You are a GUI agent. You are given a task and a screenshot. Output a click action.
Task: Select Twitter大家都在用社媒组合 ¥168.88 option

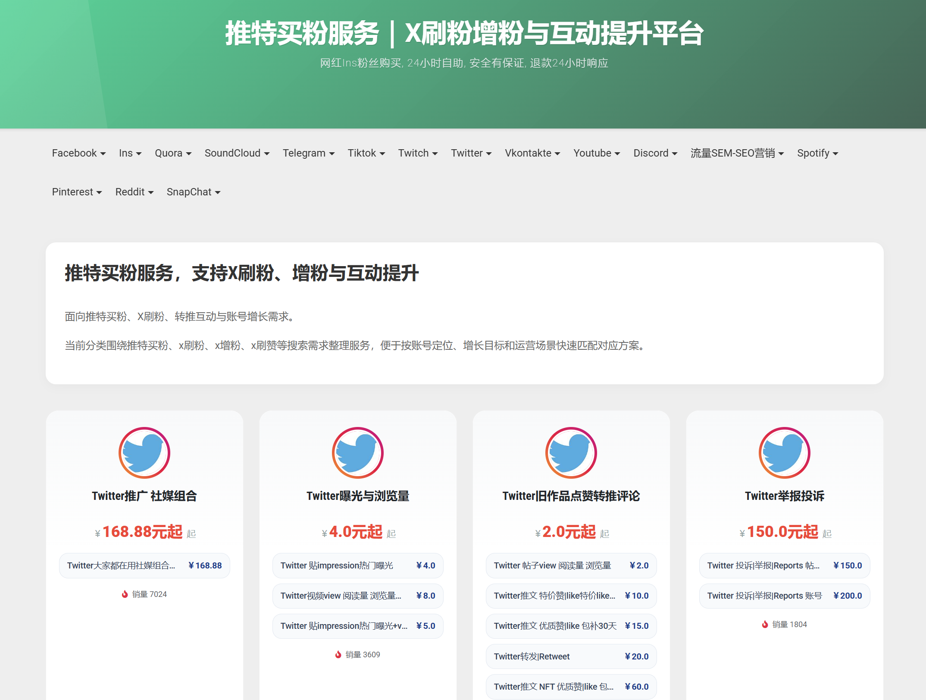[x=144, y=565]
